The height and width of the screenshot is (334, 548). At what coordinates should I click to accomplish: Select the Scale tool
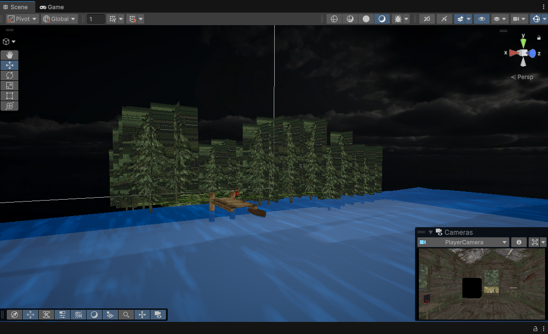pos(10,86)
